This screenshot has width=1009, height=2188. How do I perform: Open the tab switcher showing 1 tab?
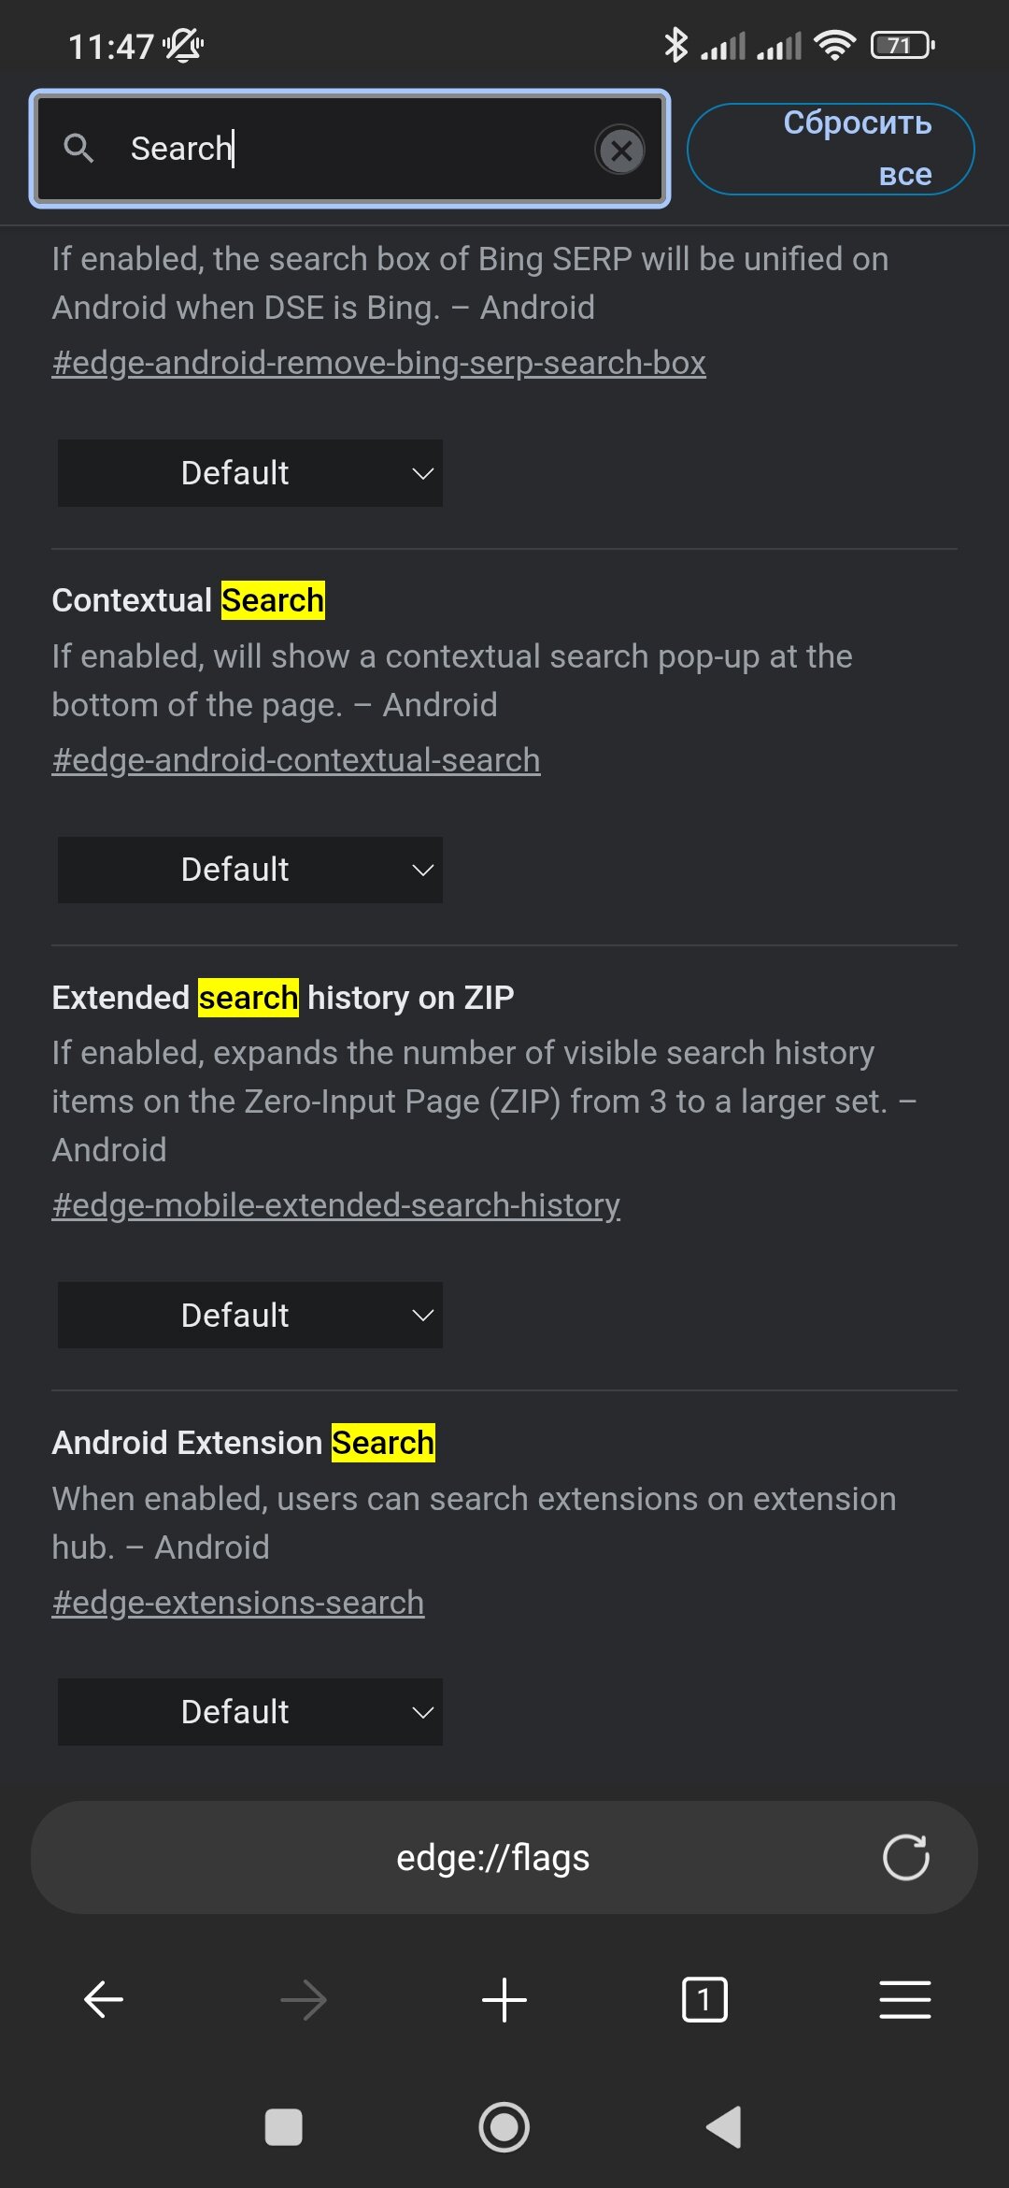(x=704, y=2000)
